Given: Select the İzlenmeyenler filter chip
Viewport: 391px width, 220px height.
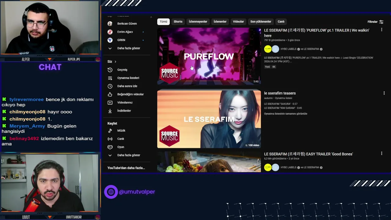Looking at the screenshot, I should 198,22.
